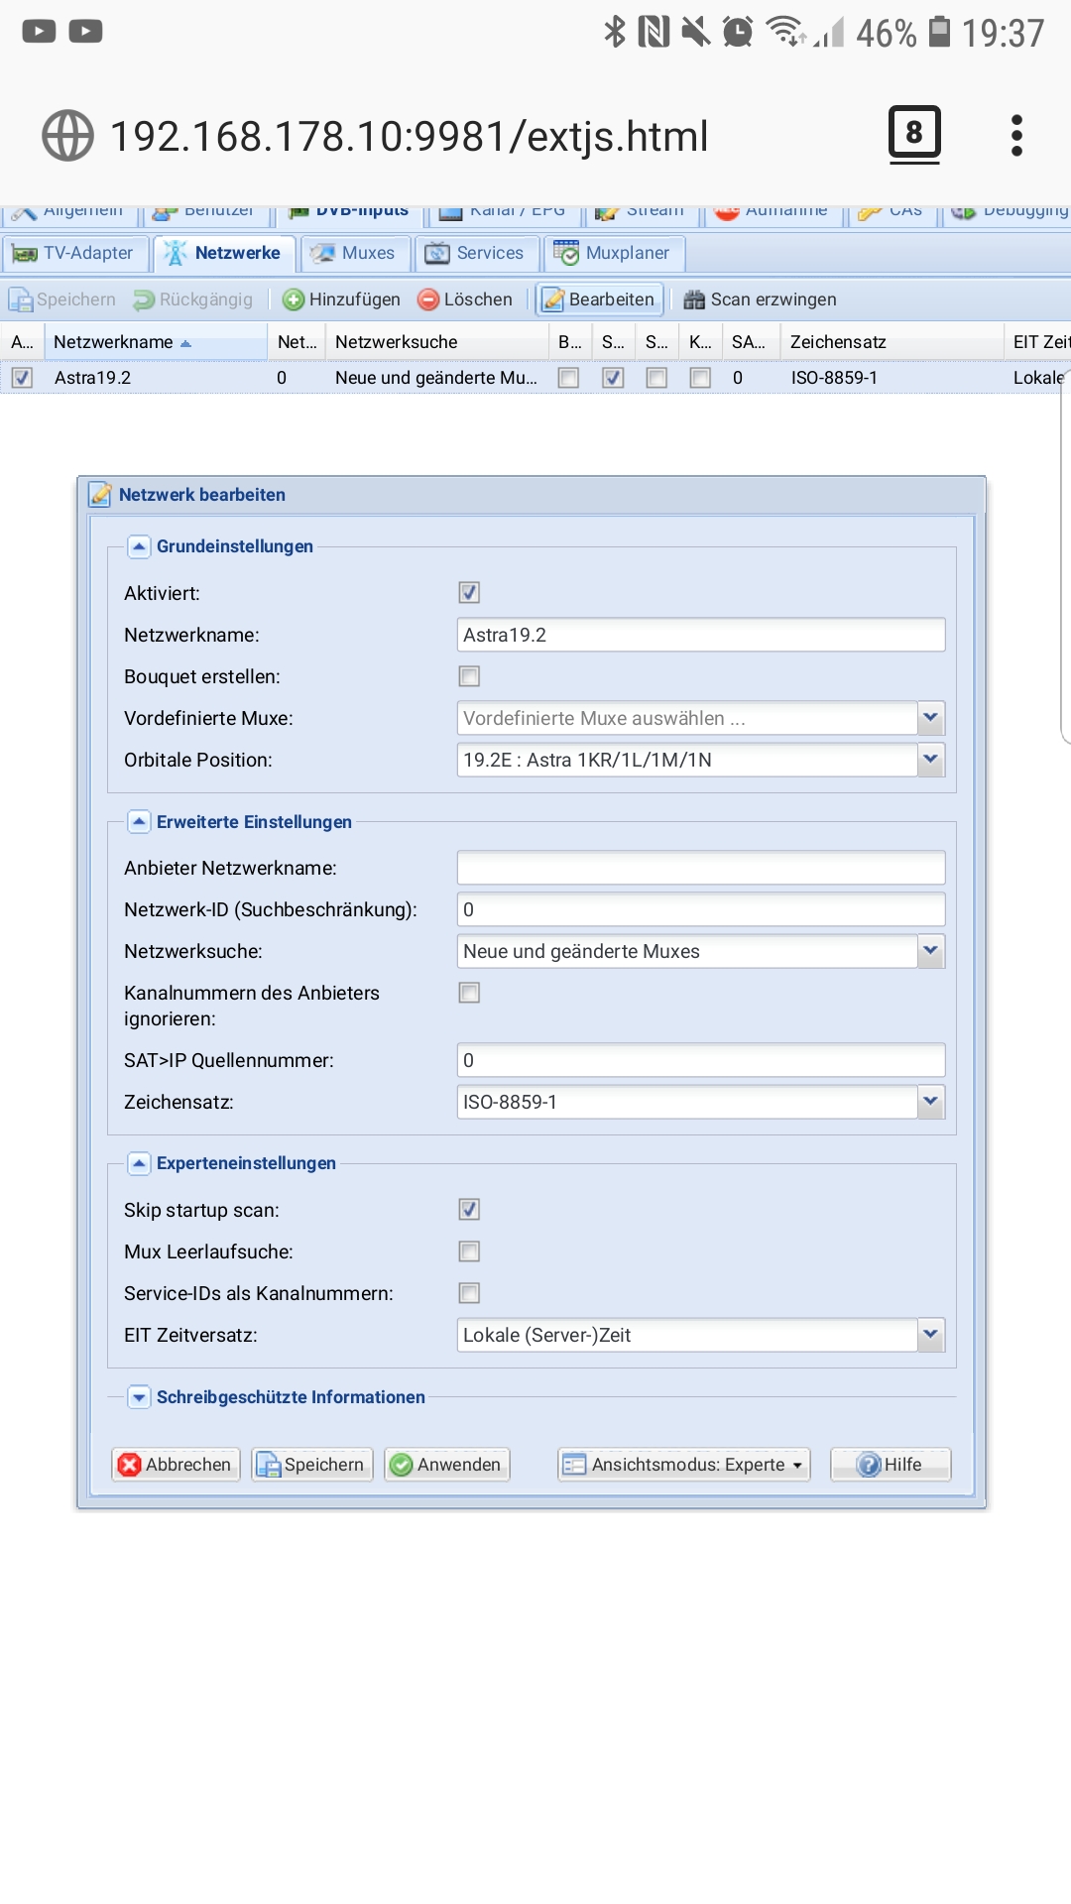Tap the globe site info icon
Viewport: 1071px width, 1904px height.
[x=67, y=136]
